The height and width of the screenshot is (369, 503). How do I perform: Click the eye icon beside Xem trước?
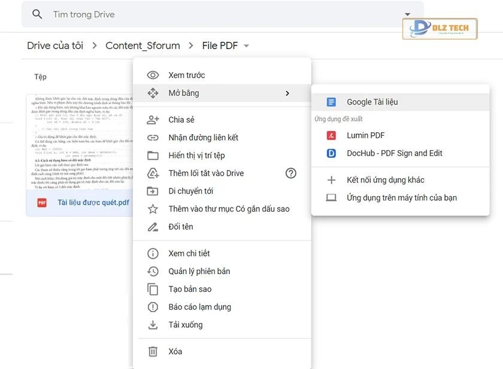pyautogui.click(x=153, y=75)
